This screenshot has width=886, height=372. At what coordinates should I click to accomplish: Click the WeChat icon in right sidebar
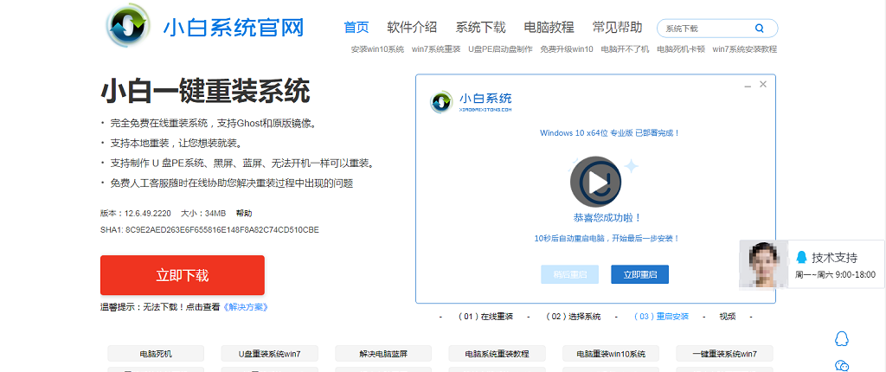842,367
